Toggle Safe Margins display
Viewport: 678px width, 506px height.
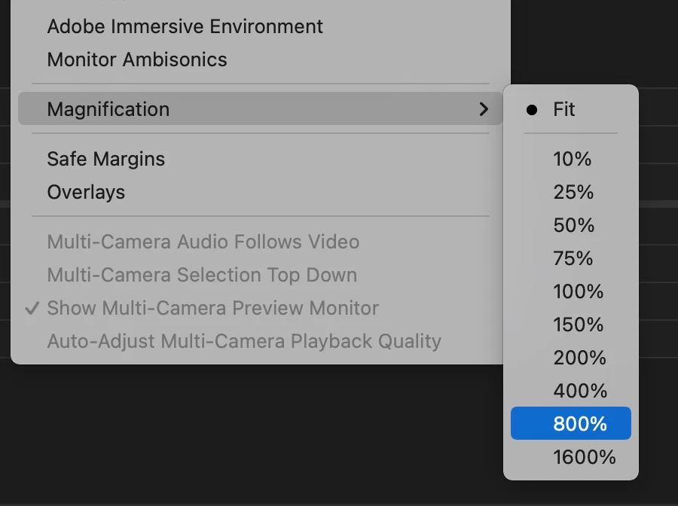coord(105,159)
